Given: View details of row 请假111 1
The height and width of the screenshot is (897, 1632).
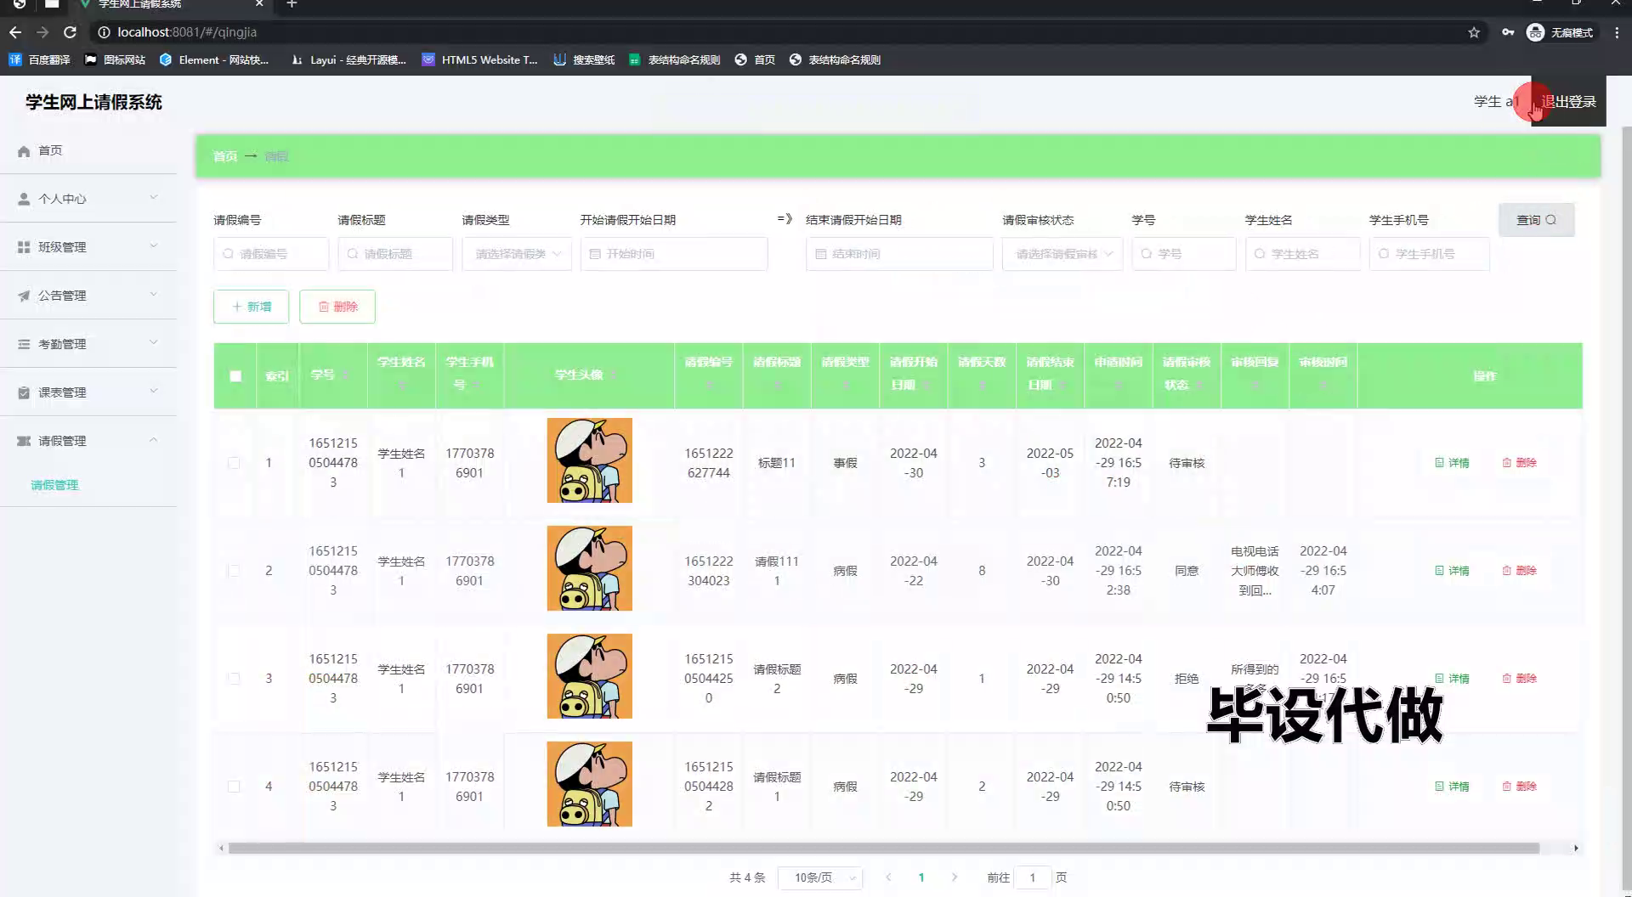Looking at the screenshot, I should pyautogui.click(x=1452, y=571).
